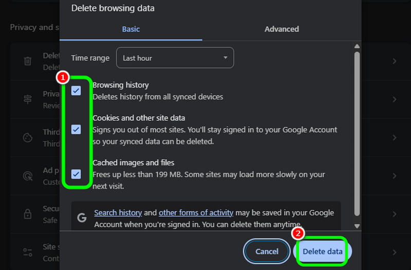Select the Basic tab
This screenshot has height=270, width=411.
(130, 29)
